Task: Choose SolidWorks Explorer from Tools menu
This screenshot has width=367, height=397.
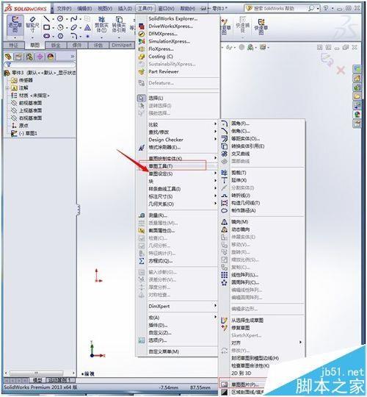Action: tap(173, 18)
